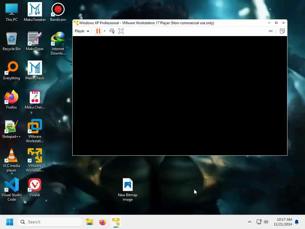This screenshot has height=229, width=305.
Task: Open the Windows Start menu
Action: click(x=10, y=222)
